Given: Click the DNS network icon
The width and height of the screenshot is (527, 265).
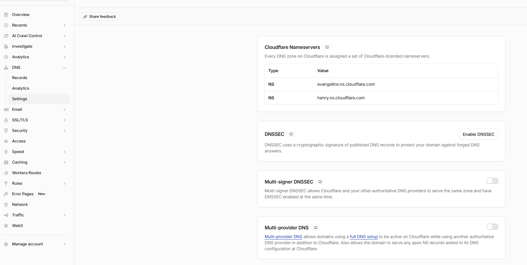Looking at the screenshot, I should [6, 68].
